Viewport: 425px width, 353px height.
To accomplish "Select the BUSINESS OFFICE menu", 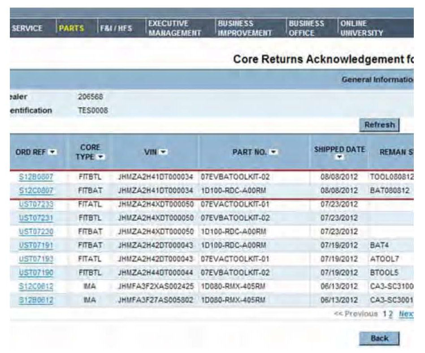I will click(x=307, y=28).
